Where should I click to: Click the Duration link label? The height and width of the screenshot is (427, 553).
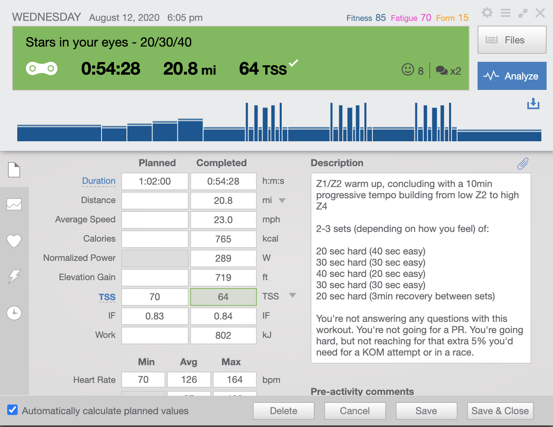(99, 181)
